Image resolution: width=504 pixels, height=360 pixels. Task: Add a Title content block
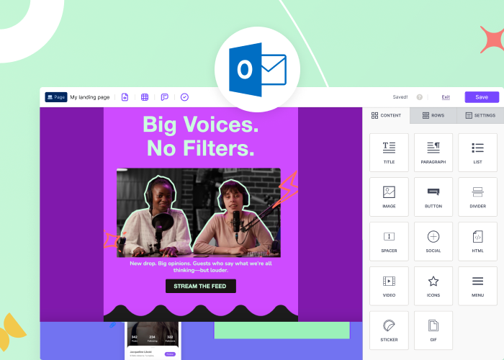coord(389,153)
